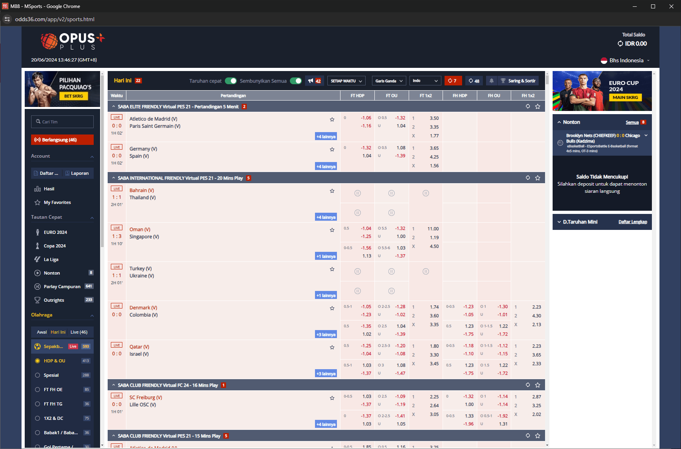Open the EURO 2024 quick link
Image resolution: width=681 pixels, height=449 pixels.
tap(55, 232)
